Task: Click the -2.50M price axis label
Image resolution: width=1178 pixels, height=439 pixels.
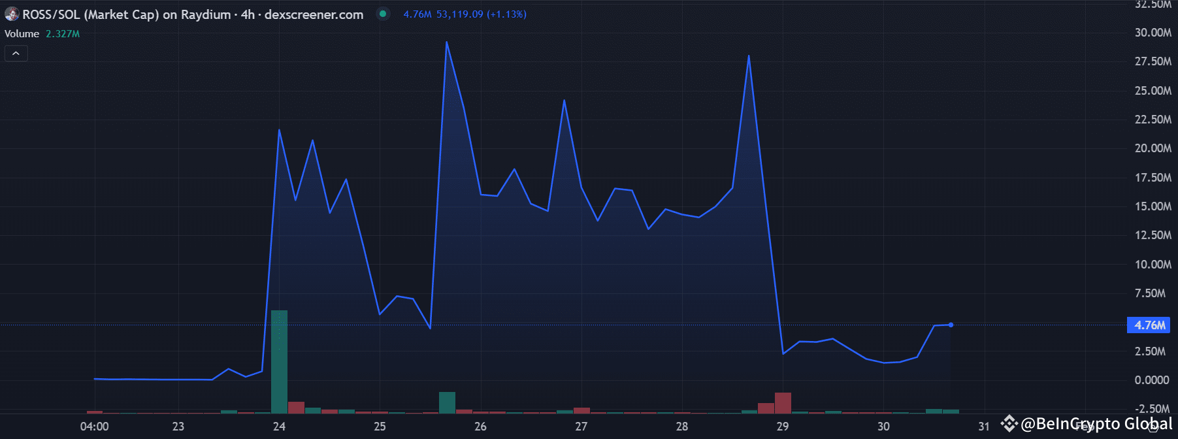Action: tap(1152, 409)
